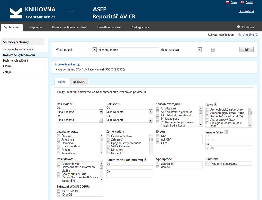Check the Němčina language checkbox

pos(58,143)
